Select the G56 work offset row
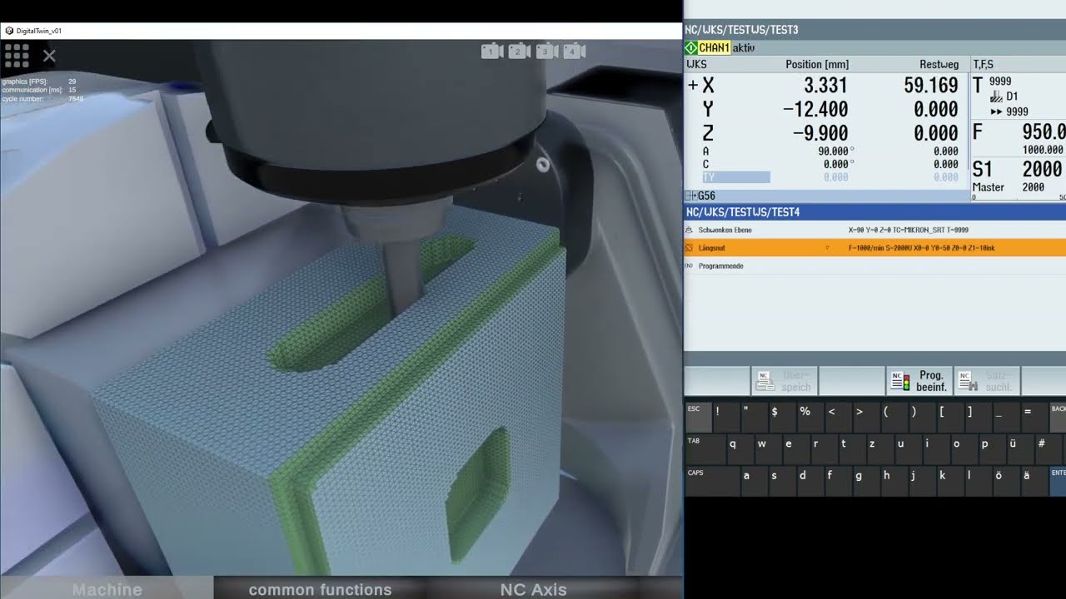1066x599 pixels. pyautogui.click(x=827, y=196)
